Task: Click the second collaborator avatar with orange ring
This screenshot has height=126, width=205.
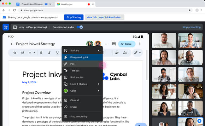Action: (x=98, y=43)
